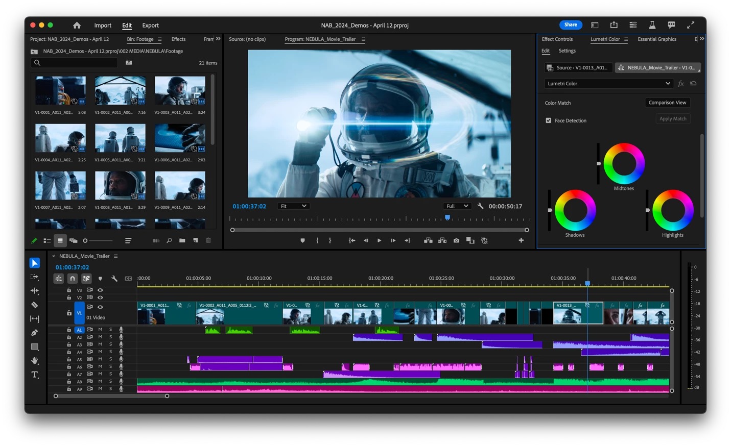This screenshot has height=446, width=731.
Task: Open the Import workspace tab
Action: pos(103,25)
